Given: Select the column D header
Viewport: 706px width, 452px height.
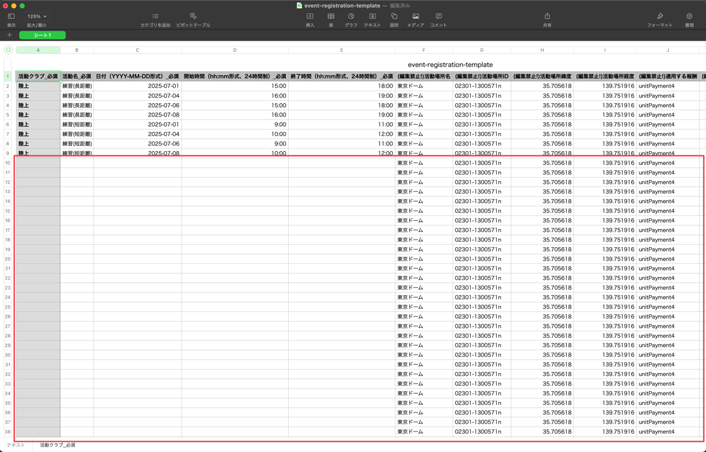Looking at the screenshot, I should pyautogui.click(x=235, y=50).
